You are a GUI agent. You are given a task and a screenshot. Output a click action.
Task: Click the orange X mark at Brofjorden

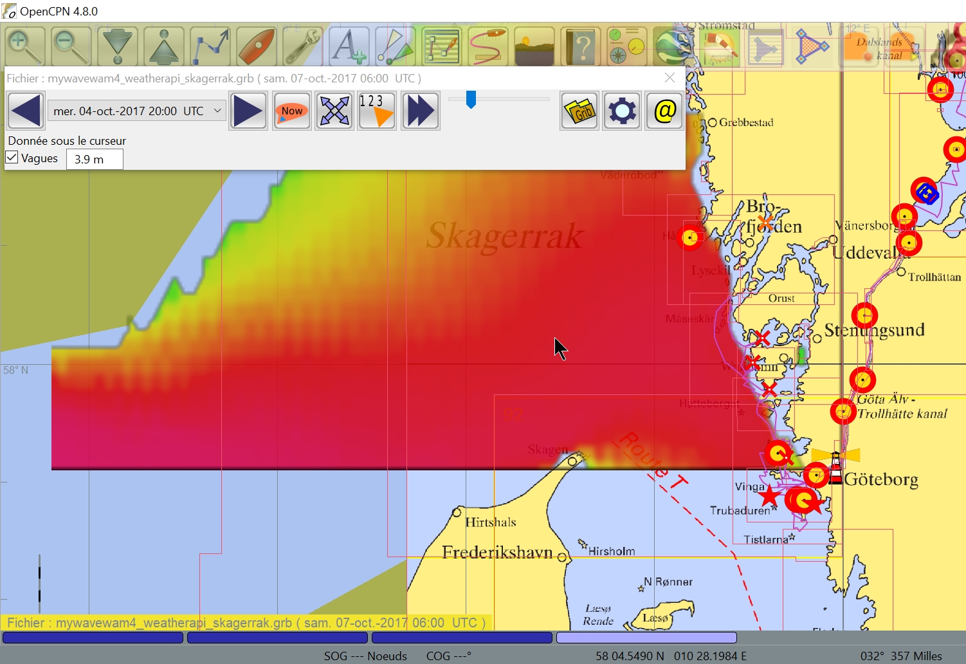tap(765, 223)
